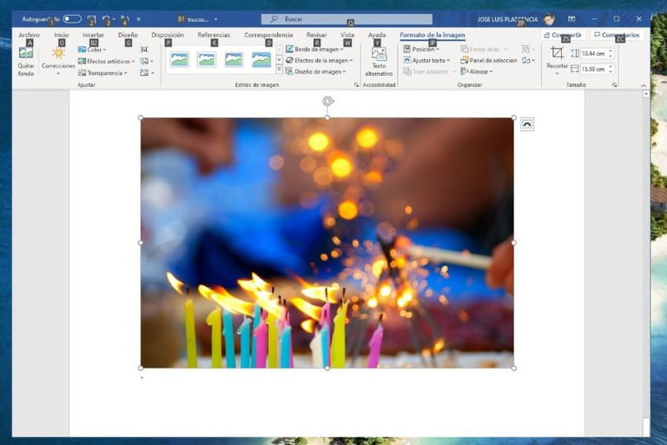This screenshot has height=445, width=667.
Task: Expand the Transparencia dropdown
Action: [x=104, y=73]
